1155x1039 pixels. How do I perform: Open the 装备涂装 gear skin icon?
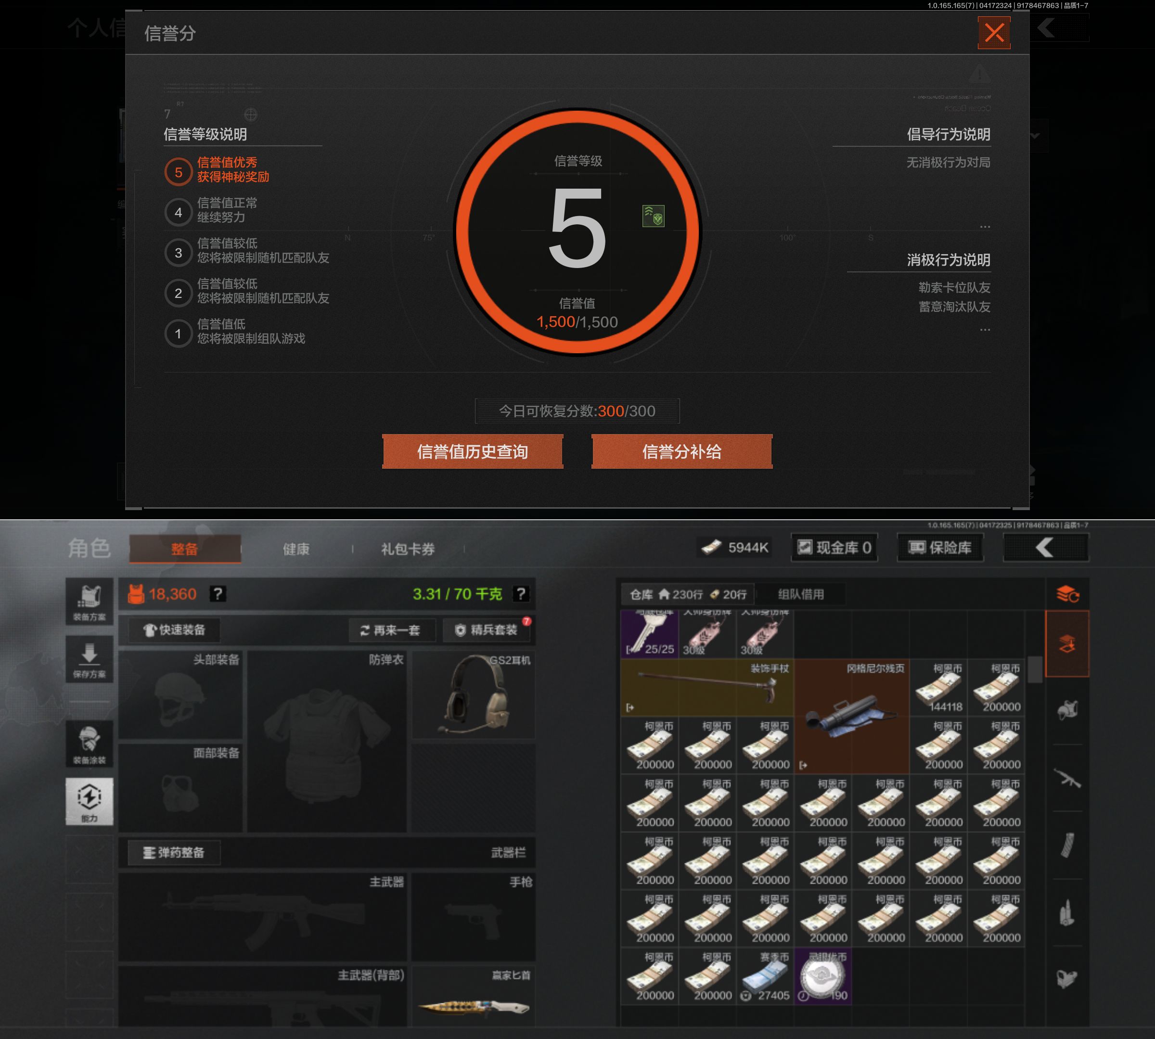[89, 744]
